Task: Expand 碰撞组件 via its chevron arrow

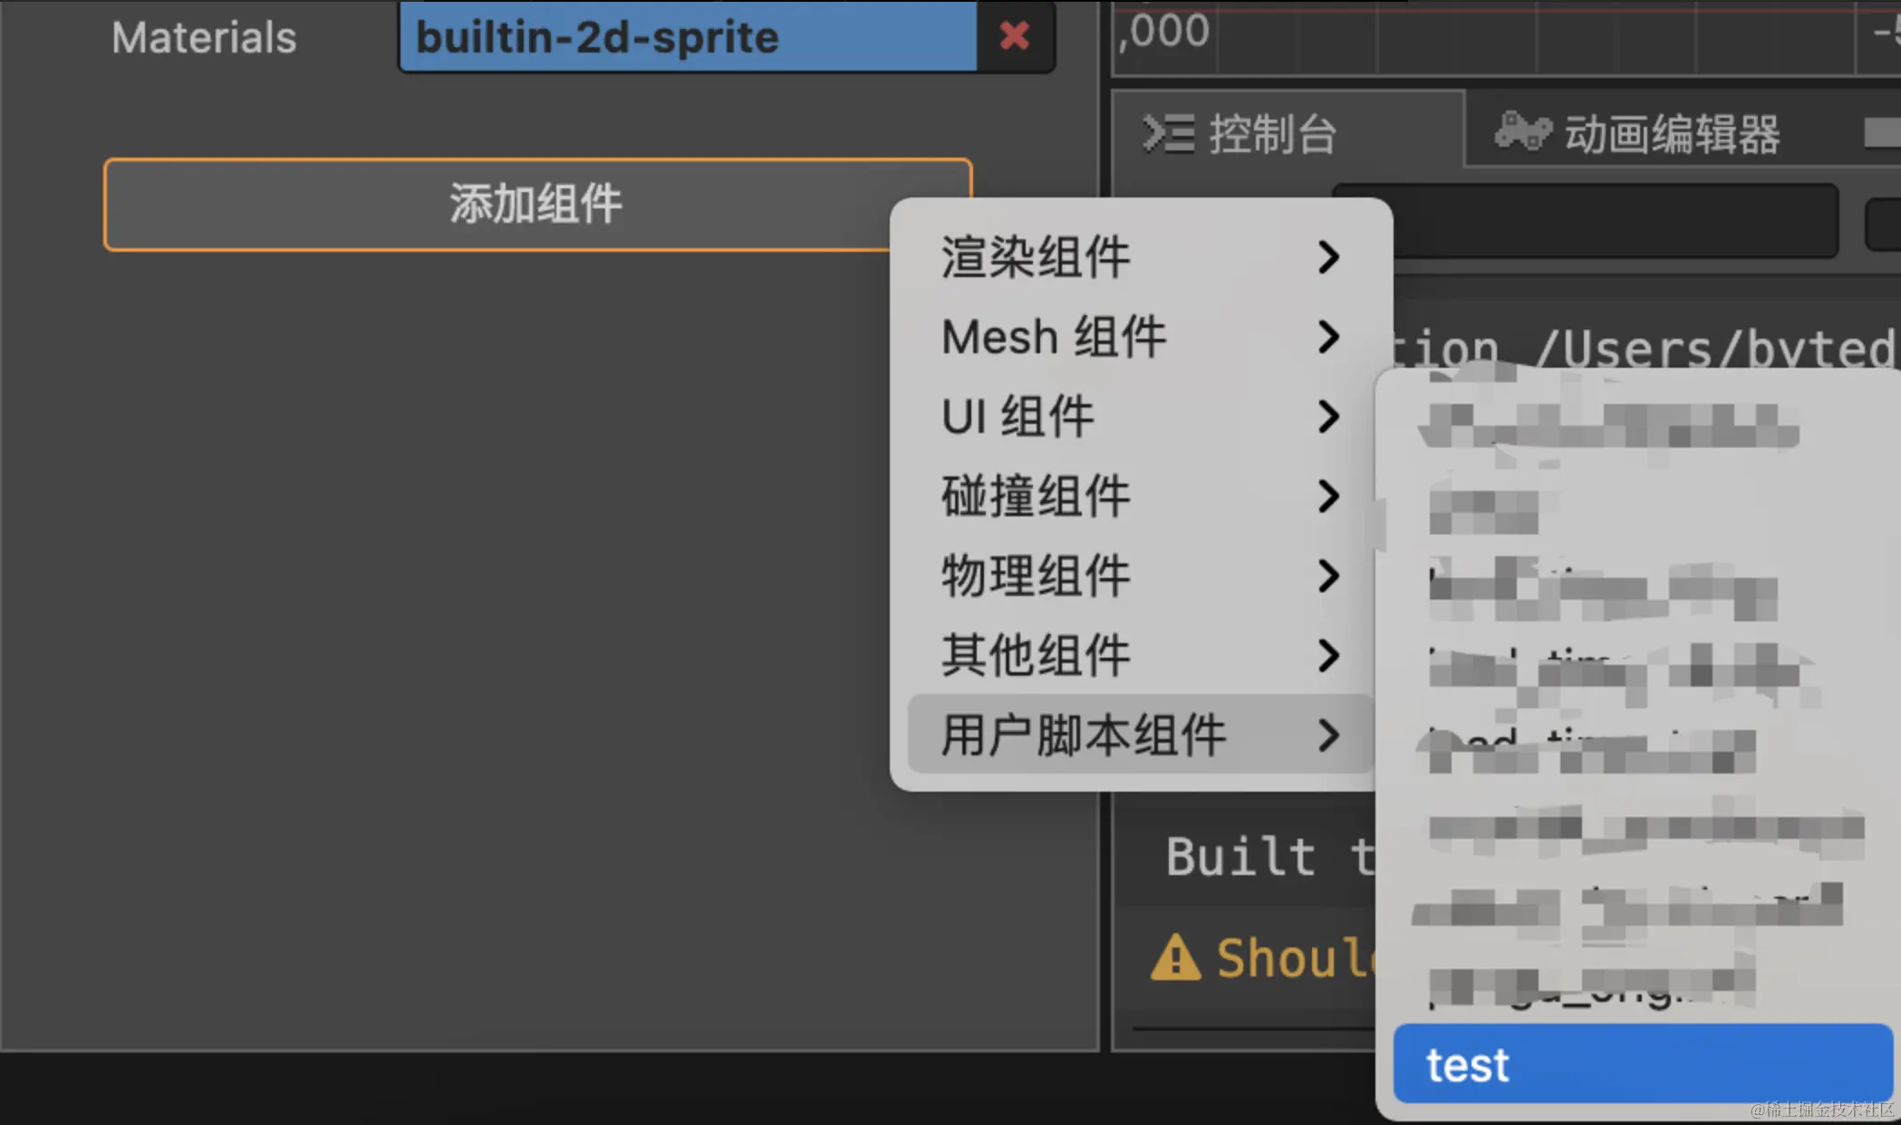Action: 1330,496
